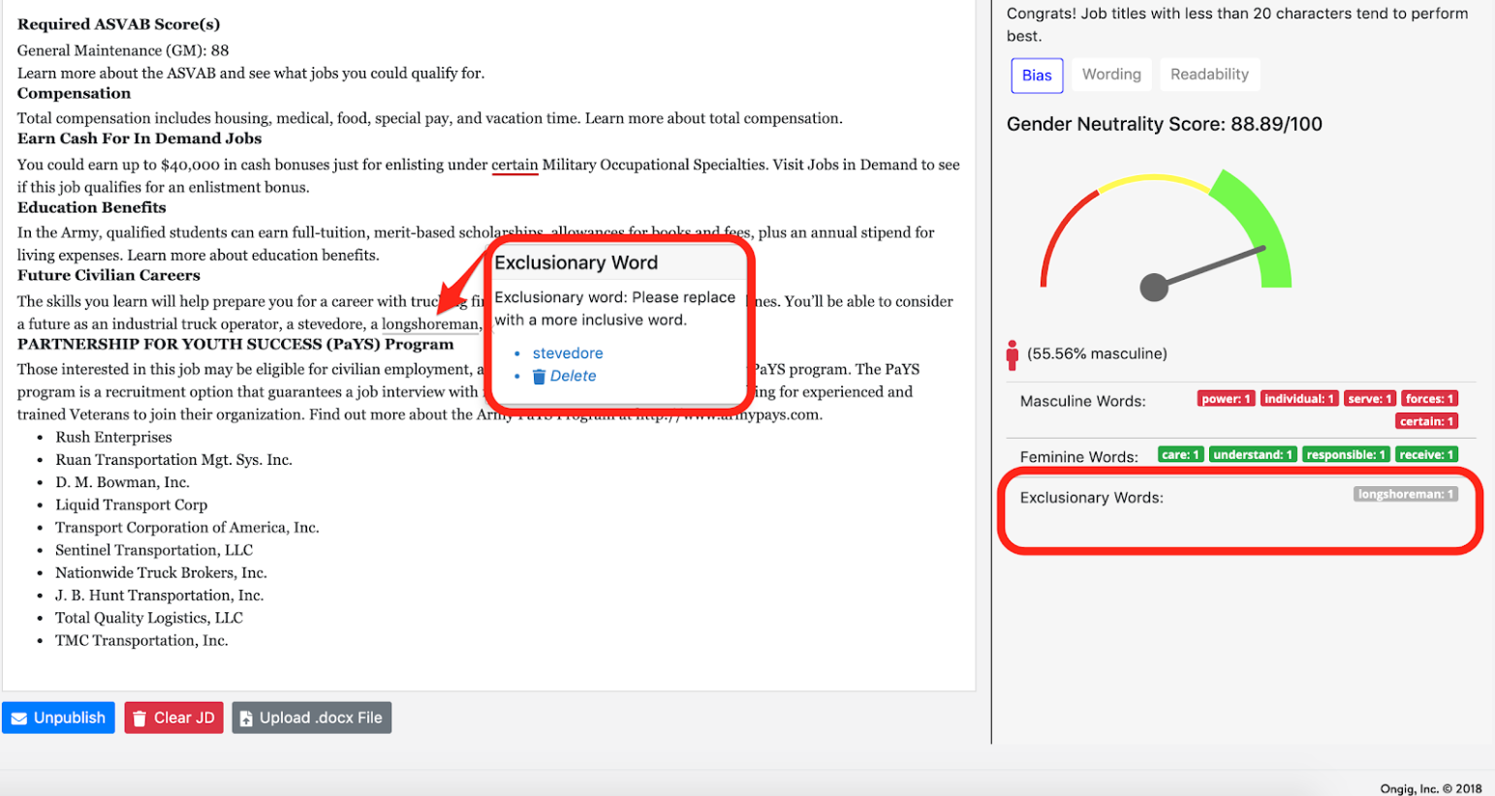
Task: Replace with suggested word stevedore
Action: tap(568, 353)
